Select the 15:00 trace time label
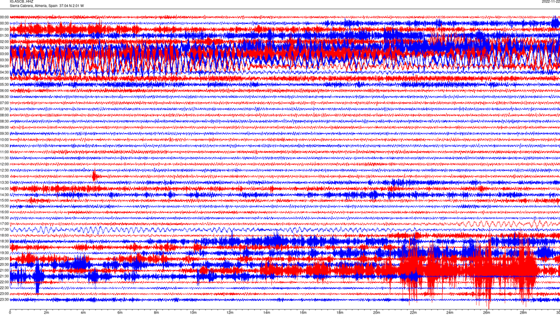Screen dimensions: 560x315 pos(4,200)
